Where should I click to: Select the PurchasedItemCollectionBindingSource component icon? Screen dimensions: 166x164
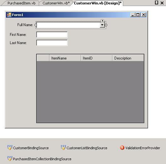[10, 159]
